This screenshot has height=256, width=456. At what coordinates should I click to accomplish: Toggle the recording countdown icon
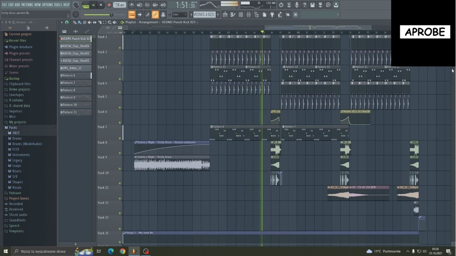pyautogui.click(x=147, y=5)
